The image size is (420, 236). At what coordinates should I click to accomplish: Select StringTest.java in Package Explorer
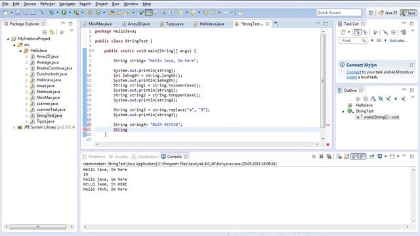(x=49, y=115)
